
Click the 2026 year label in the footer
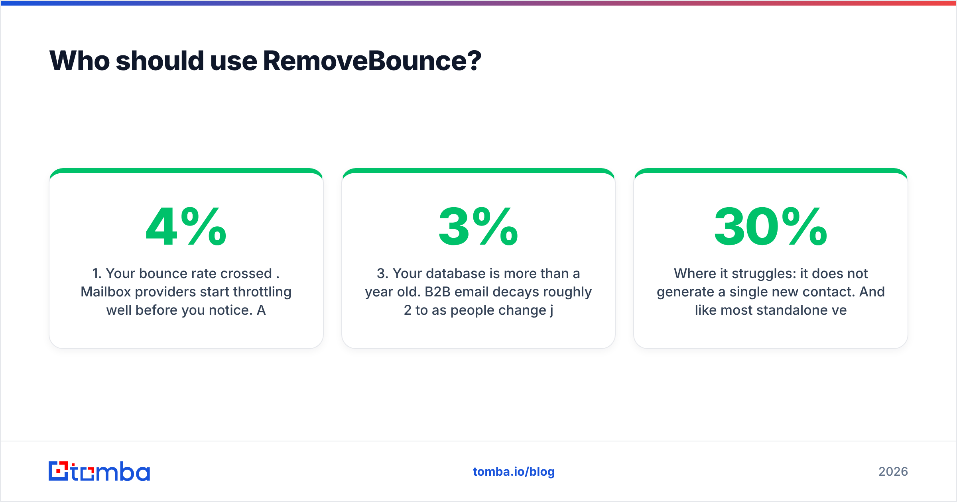coord(893,472)
